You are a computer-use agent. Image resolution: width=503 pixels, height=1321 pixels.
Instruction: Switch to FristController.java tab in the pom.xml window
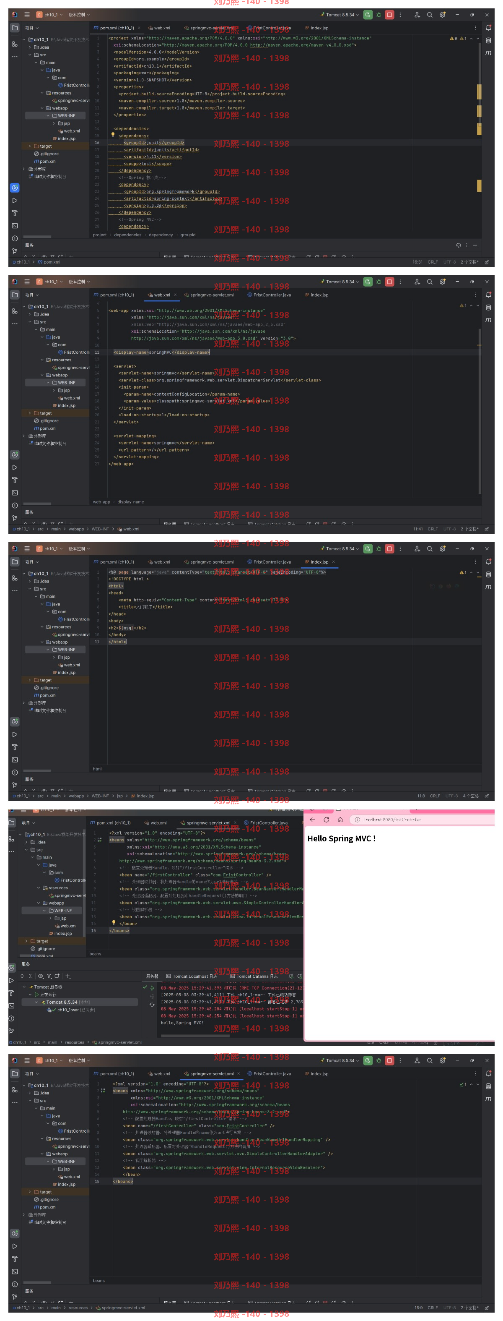(x=269, y=28)
